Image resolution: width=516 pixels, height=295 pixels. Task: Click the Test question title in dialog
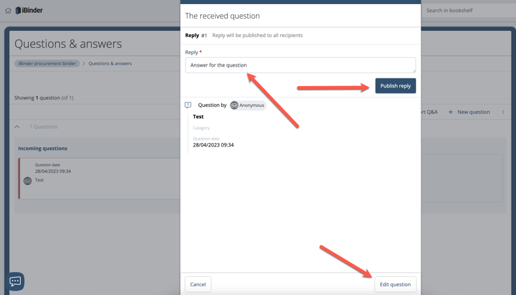point(198,117)
